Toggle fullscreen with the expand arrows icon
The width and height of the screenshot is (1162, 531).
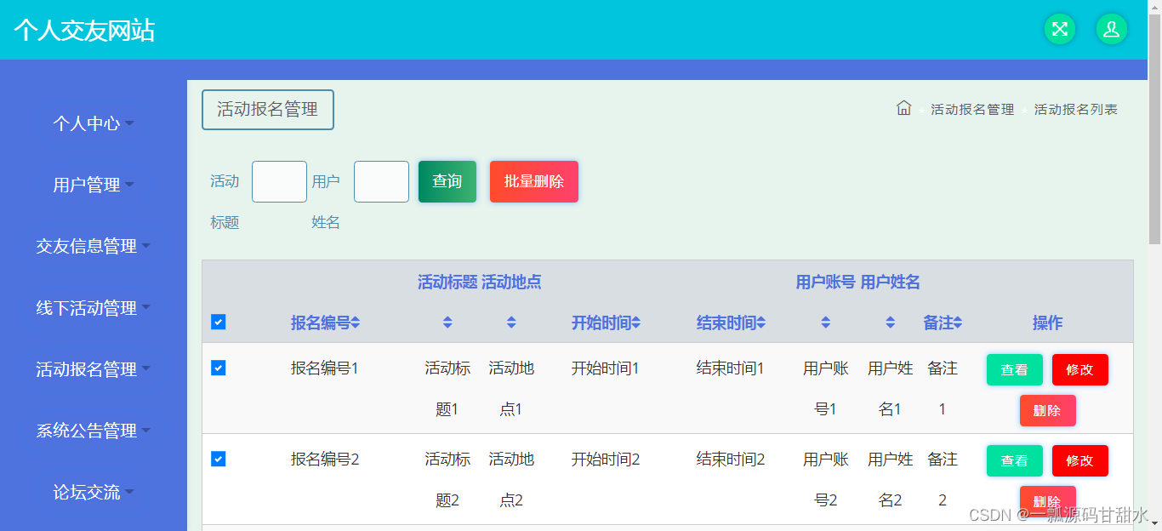[x=1059, y=29]
